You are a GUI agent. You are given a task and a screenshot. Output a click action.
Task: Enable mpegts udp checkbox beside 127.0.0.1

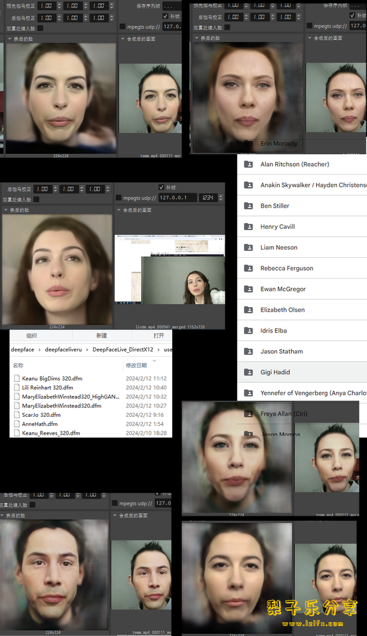click(118, 198)
